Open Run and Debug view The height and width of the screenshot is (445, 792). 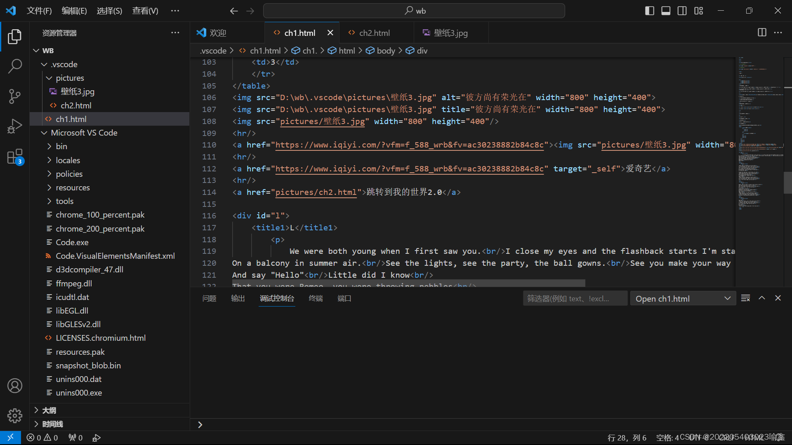(x=15, y=126)
